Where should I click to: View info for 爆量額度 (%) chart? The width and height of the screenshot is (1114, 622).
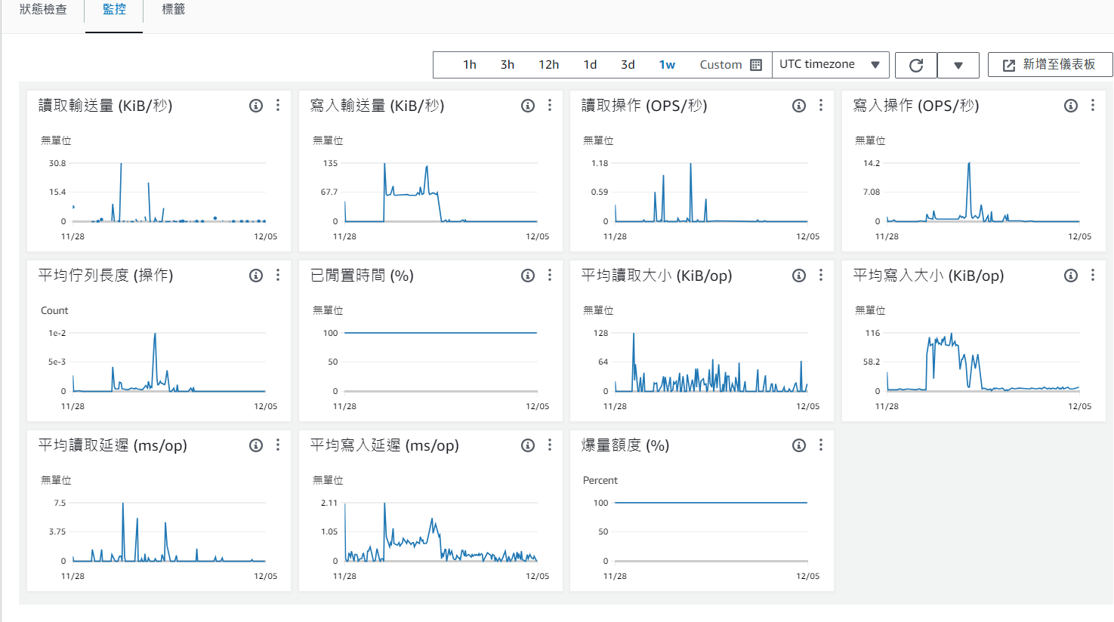coord(799,445)
